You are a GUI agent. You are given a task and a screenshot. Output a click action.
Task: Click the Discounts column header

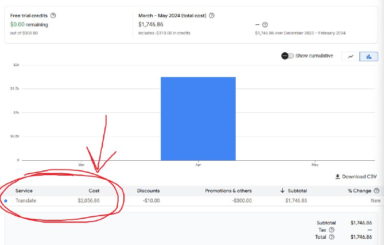(x=148, y=191)
